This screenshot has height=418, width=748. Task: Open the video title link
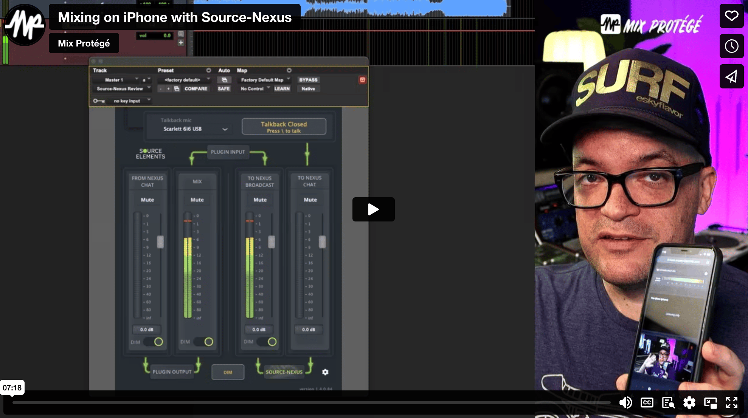[x=175, y=17]
